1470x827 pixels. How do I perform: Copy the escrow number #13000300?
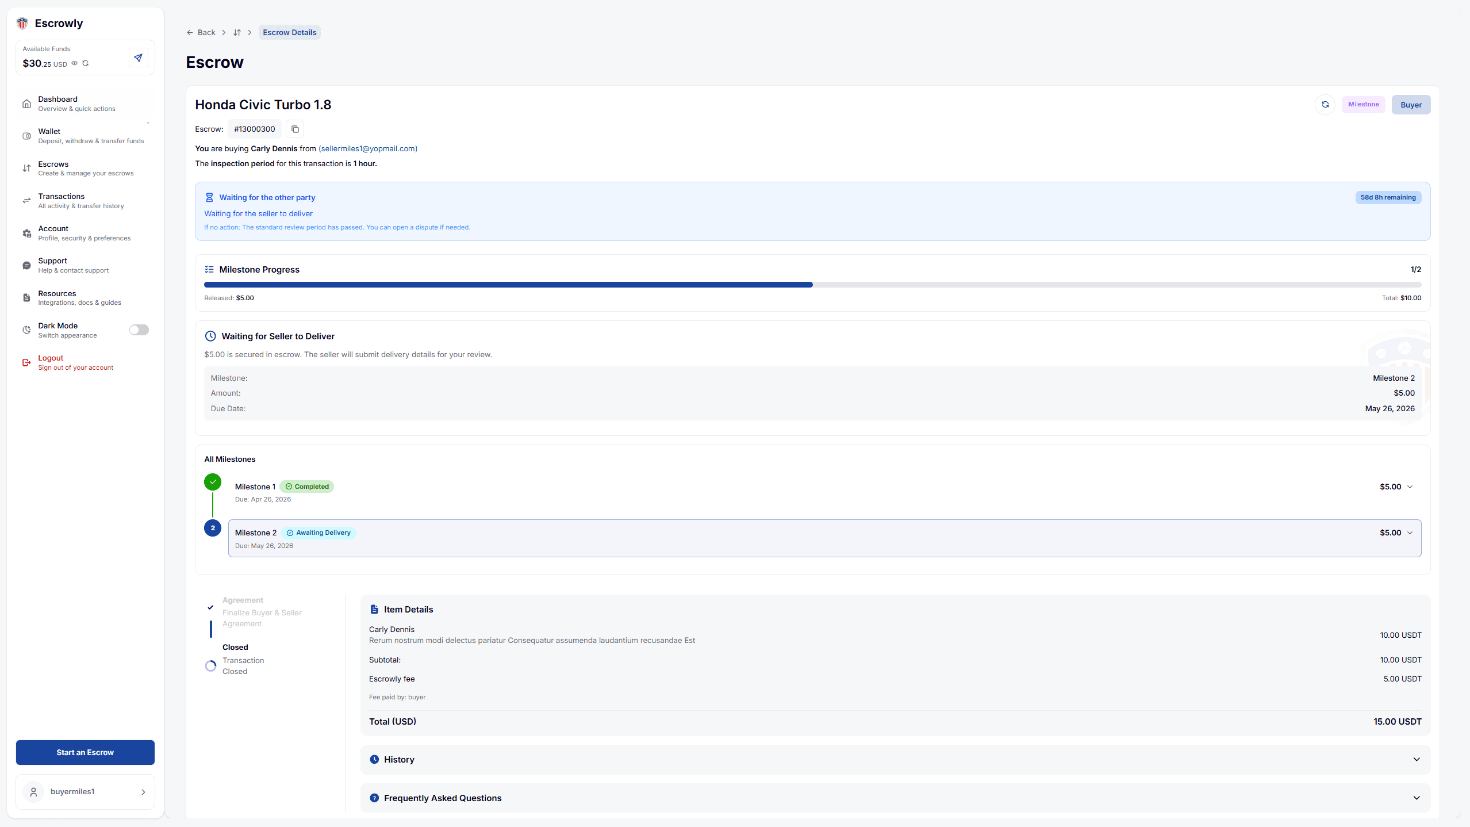point(295,129)
